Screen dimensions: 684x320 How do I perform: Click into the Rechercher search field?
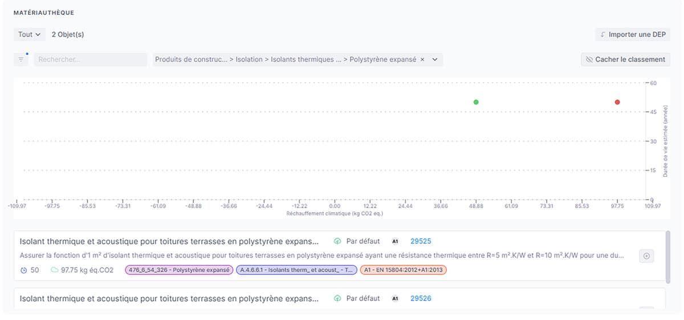90,59
